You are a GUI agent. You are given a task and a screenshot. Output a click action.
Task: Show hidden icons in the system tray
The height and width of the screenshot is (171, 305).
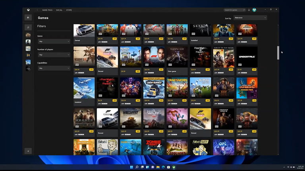click(x=284, y=167)
